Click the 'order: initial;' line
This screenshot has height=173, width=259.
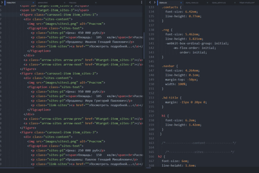pyautogui.click(x=193, y=52)
